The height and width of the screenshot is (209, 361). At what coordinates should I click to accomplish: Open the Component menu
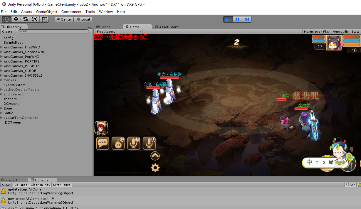71,12
